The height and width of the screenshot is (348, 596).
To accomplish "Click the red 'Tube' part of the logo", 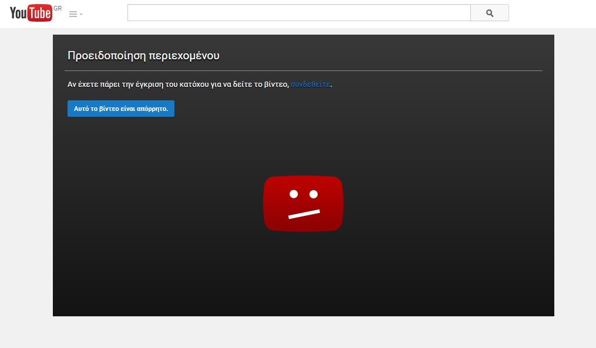I will [x=40, y=14].
